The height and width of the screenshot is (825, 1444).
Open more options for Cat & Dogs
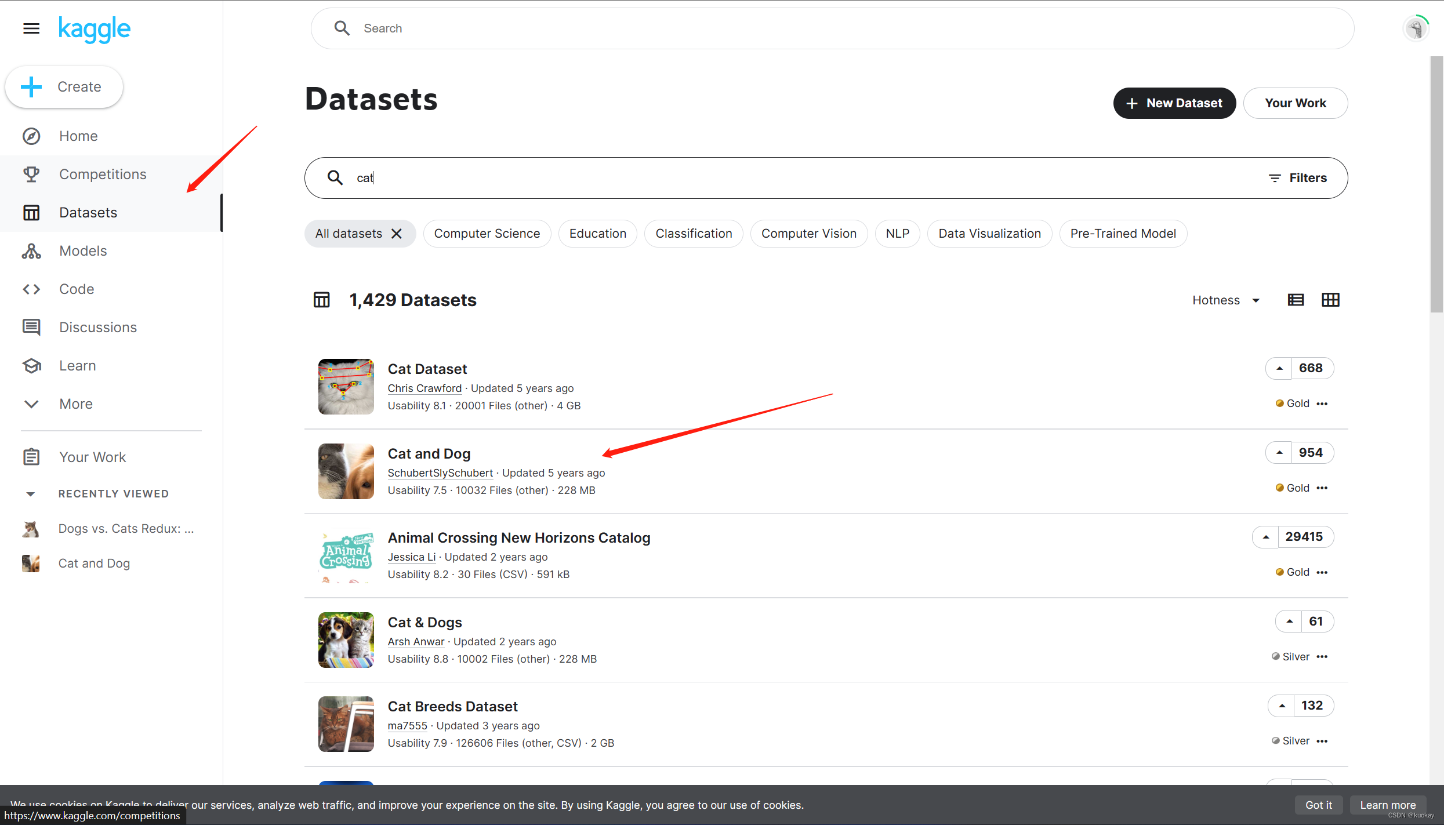tap(1322, 657)
